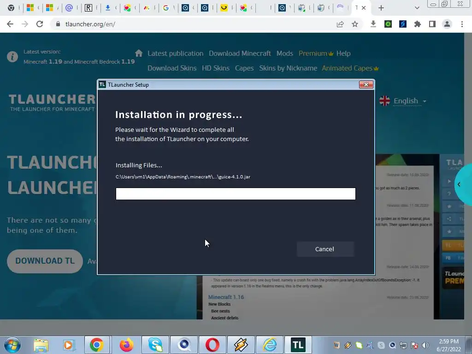
Task: Click the green extension icon in toolbar
Action: [388, 24]
